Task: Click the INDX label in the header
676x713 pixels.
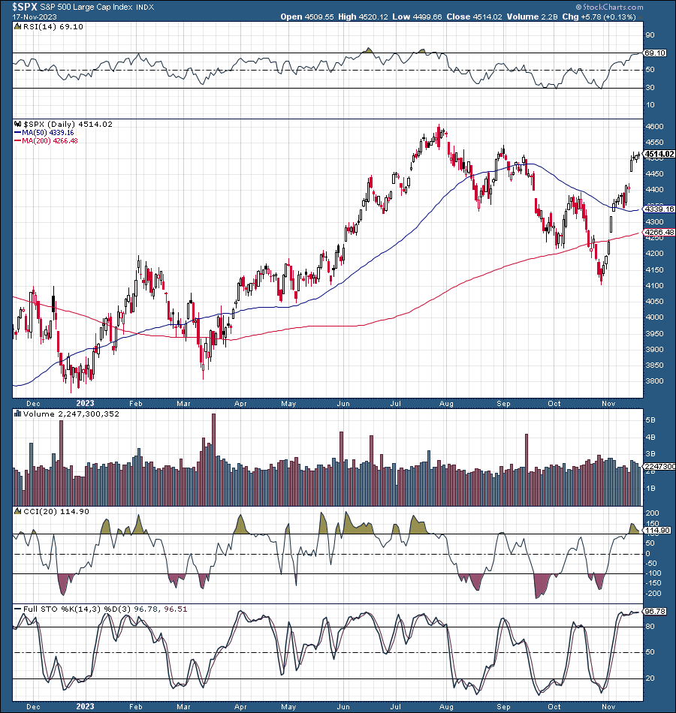Action: click(x=144, y=7)
